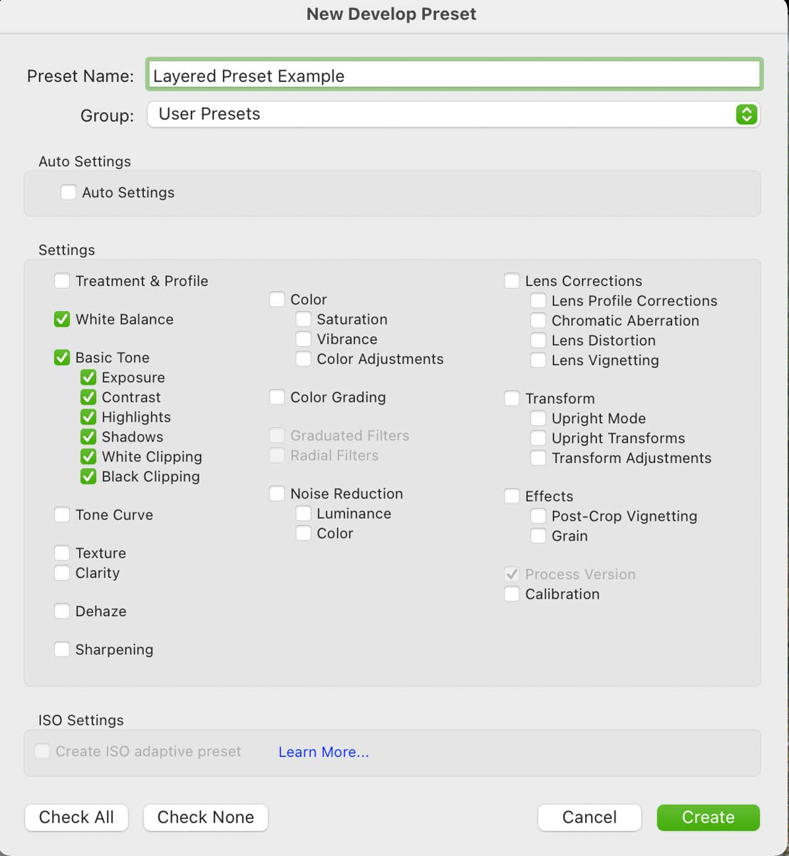Uncheck the Black Clipping checkbox
Viewport: 789px width, 856px height.
88,476
